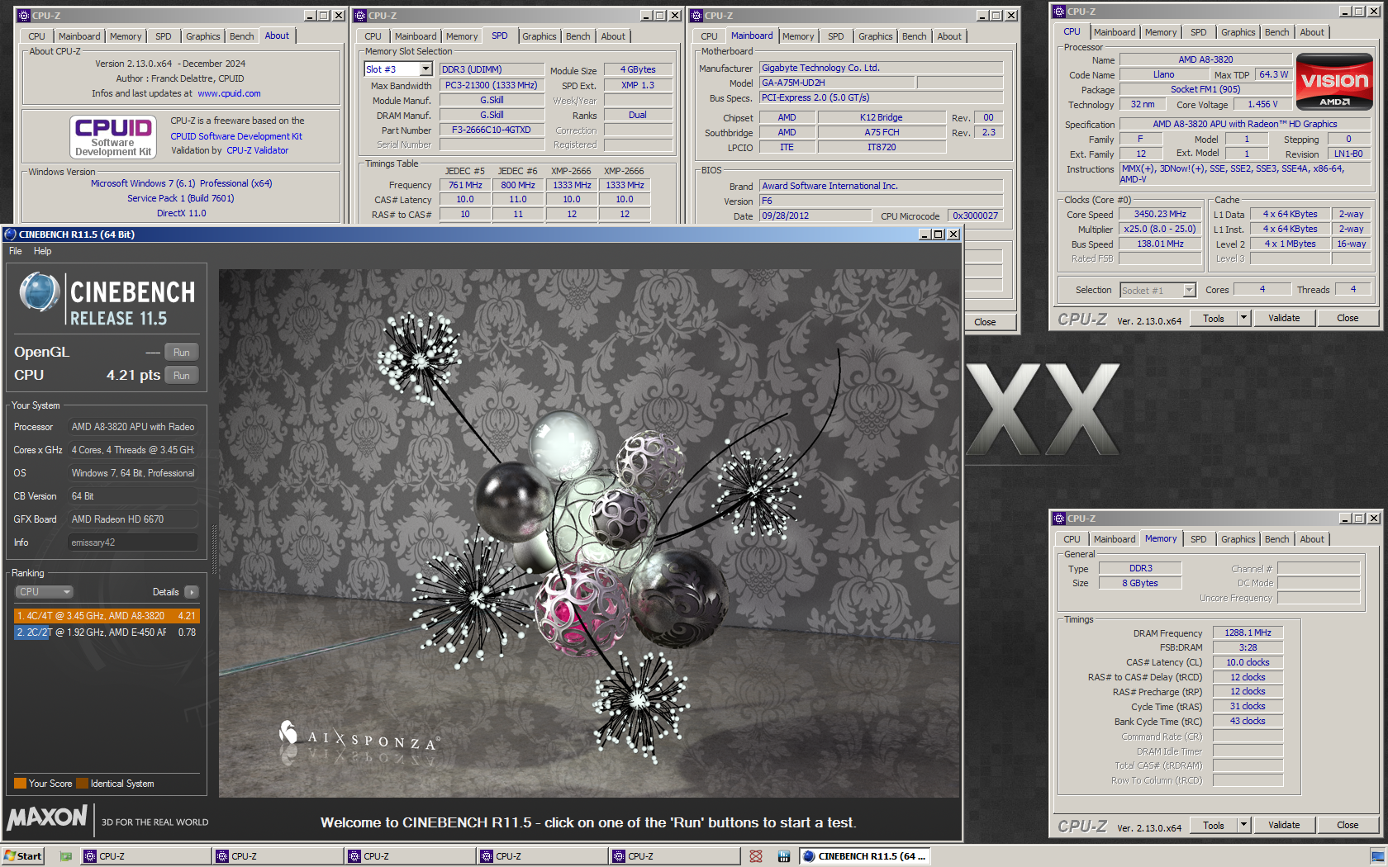This screenshot has height=867, width=1388.
Task: Click the About window title bar CPU-Z icon
Action: coord(24,16)
